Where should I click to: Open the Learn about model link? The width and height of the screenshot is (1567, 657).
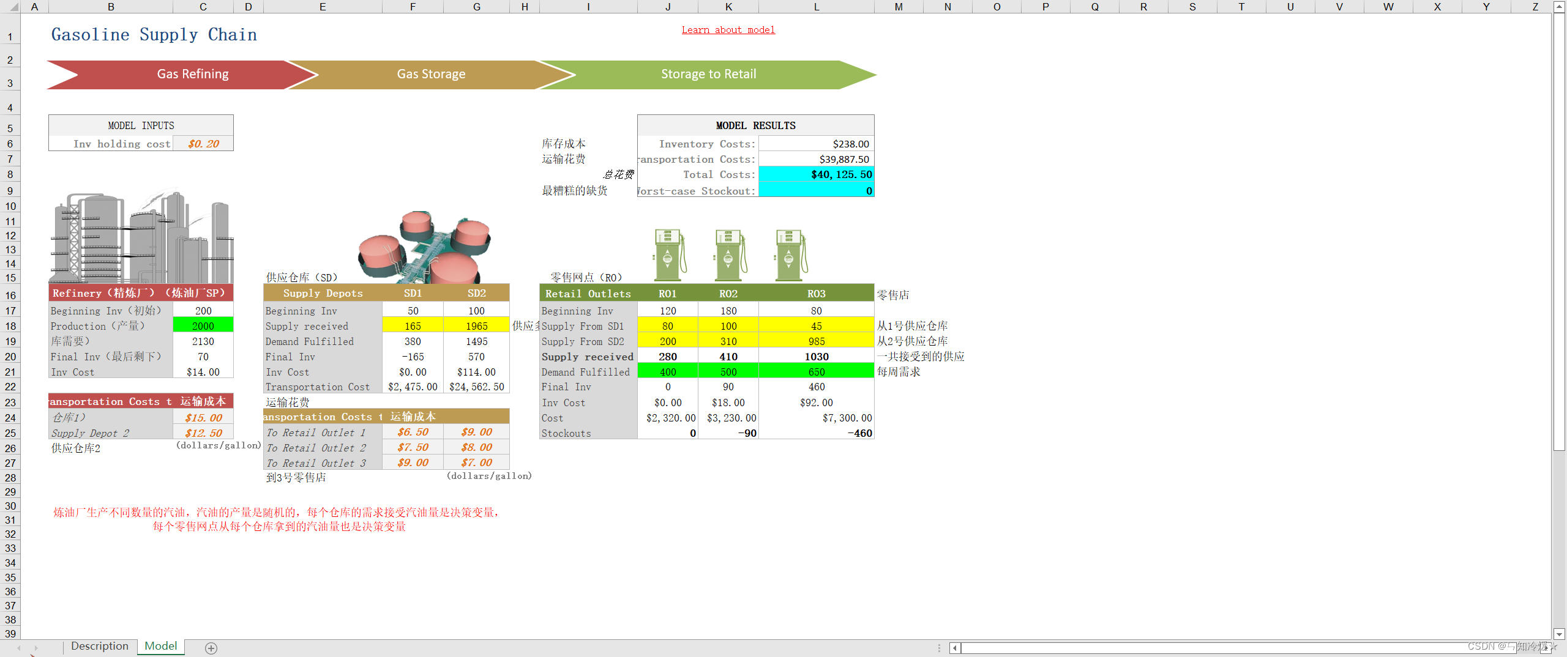pos(728,30)
